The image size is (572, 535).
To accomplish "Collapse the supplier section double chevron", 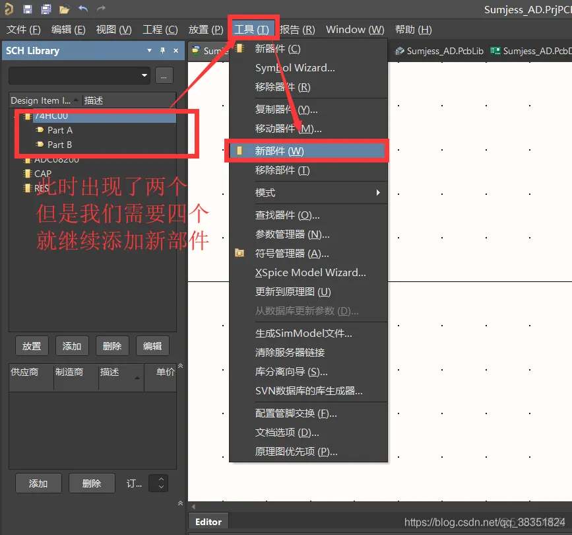I will (180, 366).
